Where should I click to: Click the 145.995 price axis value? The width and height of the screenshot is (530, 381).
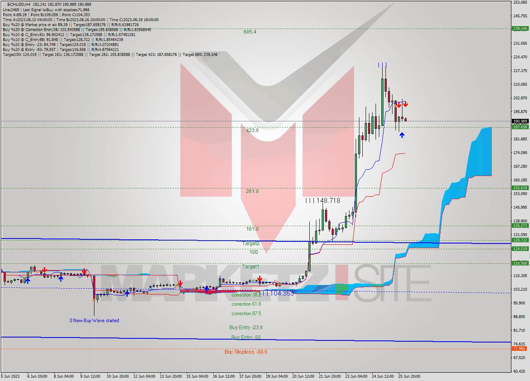(520, 207)
